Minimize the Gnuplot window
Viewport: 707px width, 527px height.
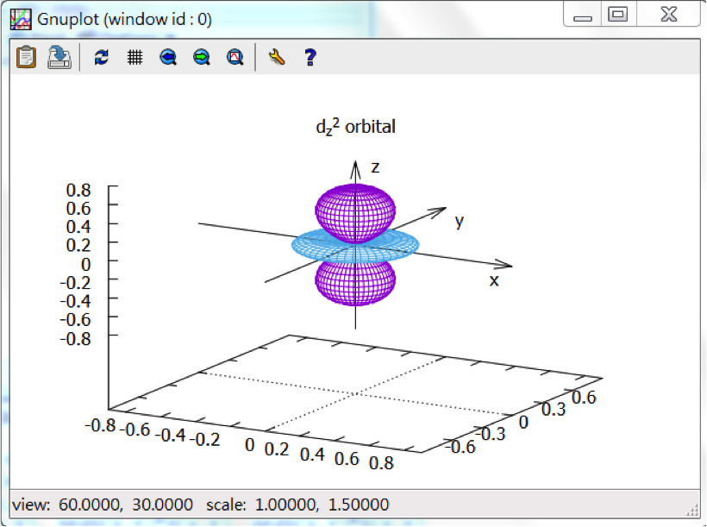point(583,16)
